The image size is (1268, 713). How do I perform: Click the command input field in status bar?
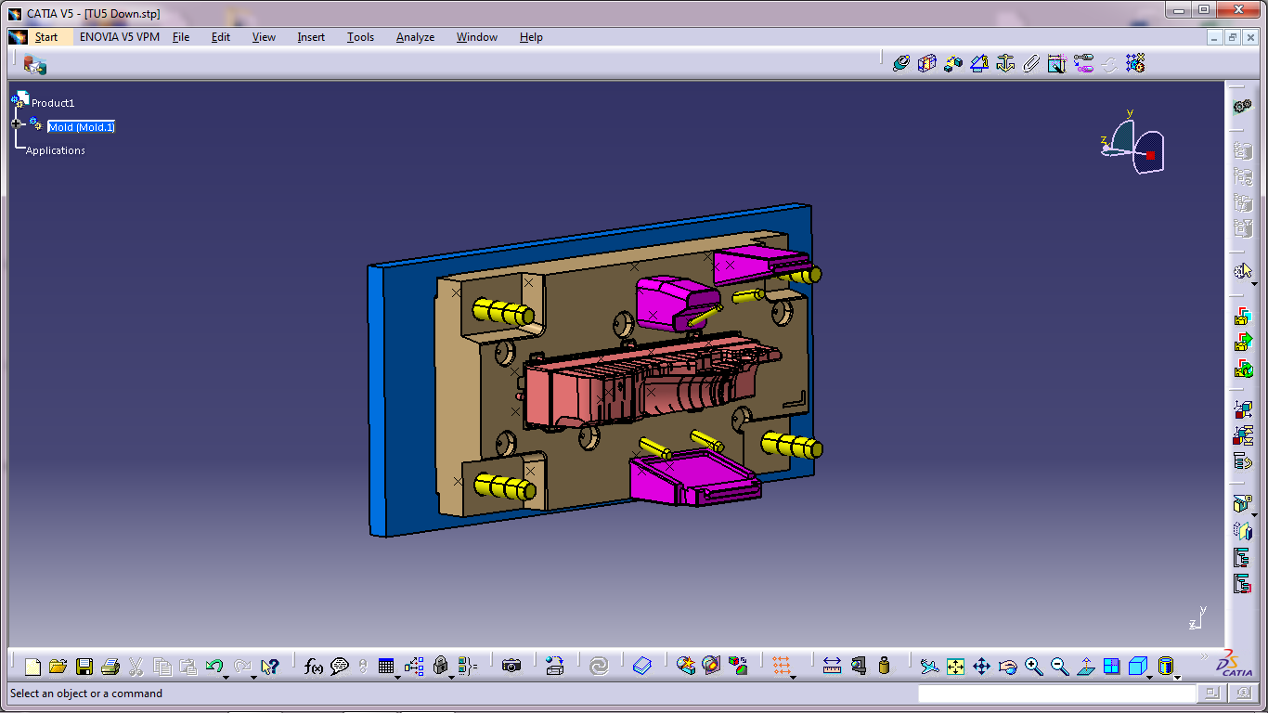[x=1056, y=694]
